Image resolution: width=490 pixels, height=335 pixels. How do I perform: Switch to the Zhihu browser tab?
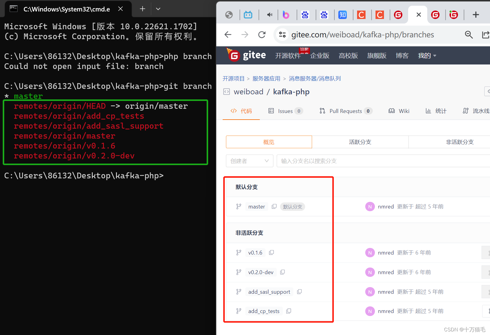pyautogui.click(x=342, y=14)
